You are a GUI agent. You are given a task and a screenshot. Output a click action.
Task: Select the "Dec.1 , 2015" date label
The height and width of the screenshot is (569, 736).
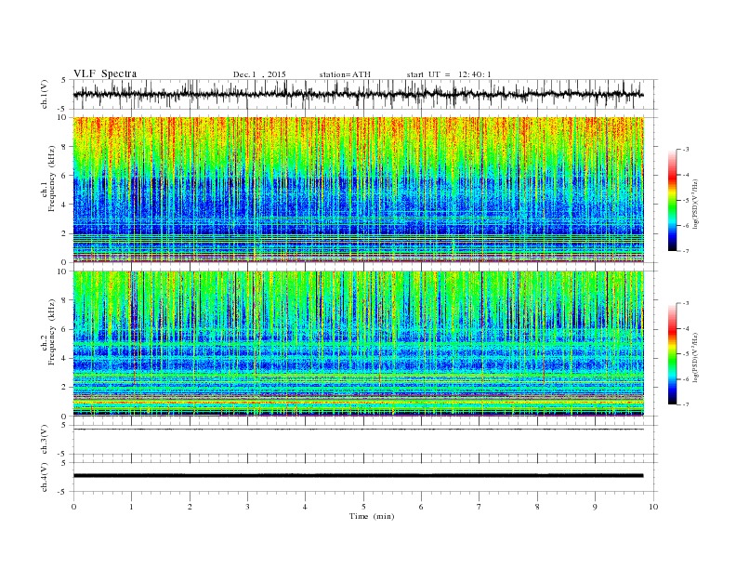[259, 74]
